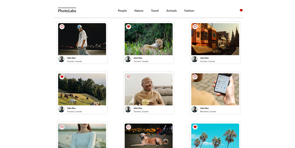Screen dimensions: 295x148
Task: Click John Doe name under the night photo
Action: pos(71,58)
